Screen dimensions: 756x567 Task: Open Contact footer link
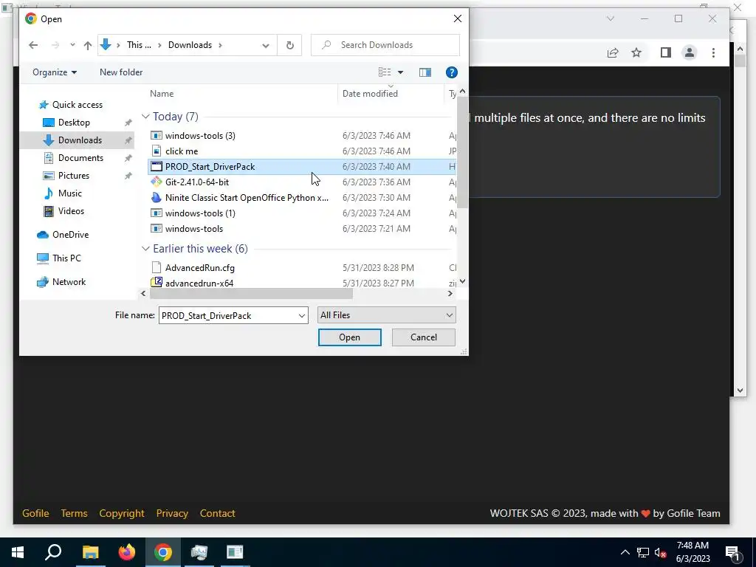click(218, 514)
